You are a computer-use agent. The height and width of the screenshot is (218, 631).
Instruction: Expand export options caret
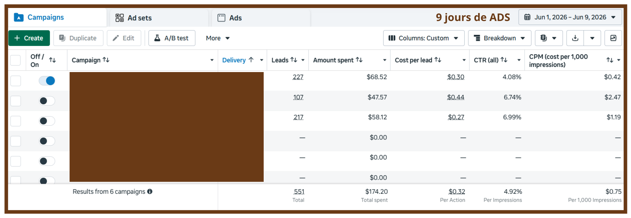point(592,38)
